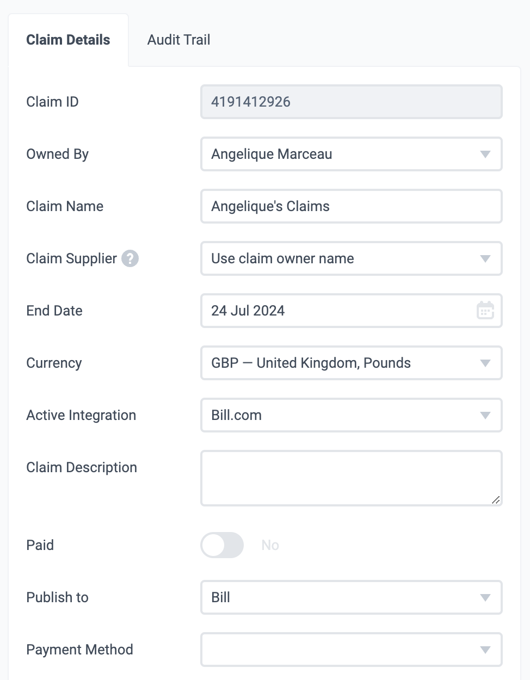Image resolution: width=530 pixels, height=680 pixels.
Task: Open the End Date calendar picker icon
Action: [485, 311]
